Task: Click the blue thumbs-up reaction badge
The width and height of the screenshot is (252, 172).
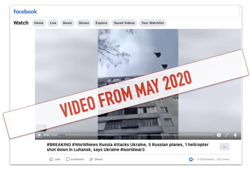Action: click(x=191, y=159)
